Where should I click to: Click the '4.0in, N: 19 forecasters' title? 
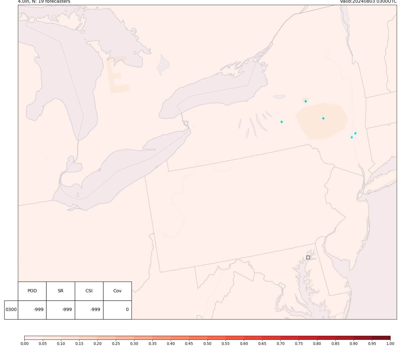pyautogui.click(x=44, y=2)
